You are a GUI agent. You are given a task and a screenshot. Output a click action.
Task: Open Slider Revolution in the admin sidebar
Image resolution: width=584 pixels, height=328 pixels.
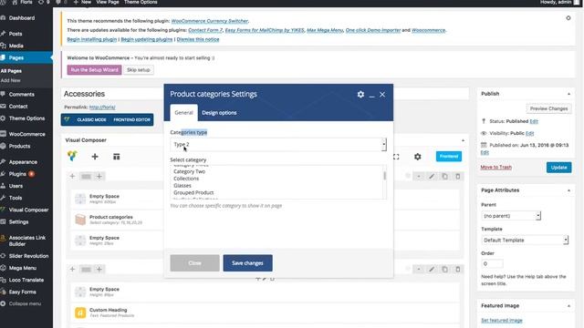(x=28, y=256)
